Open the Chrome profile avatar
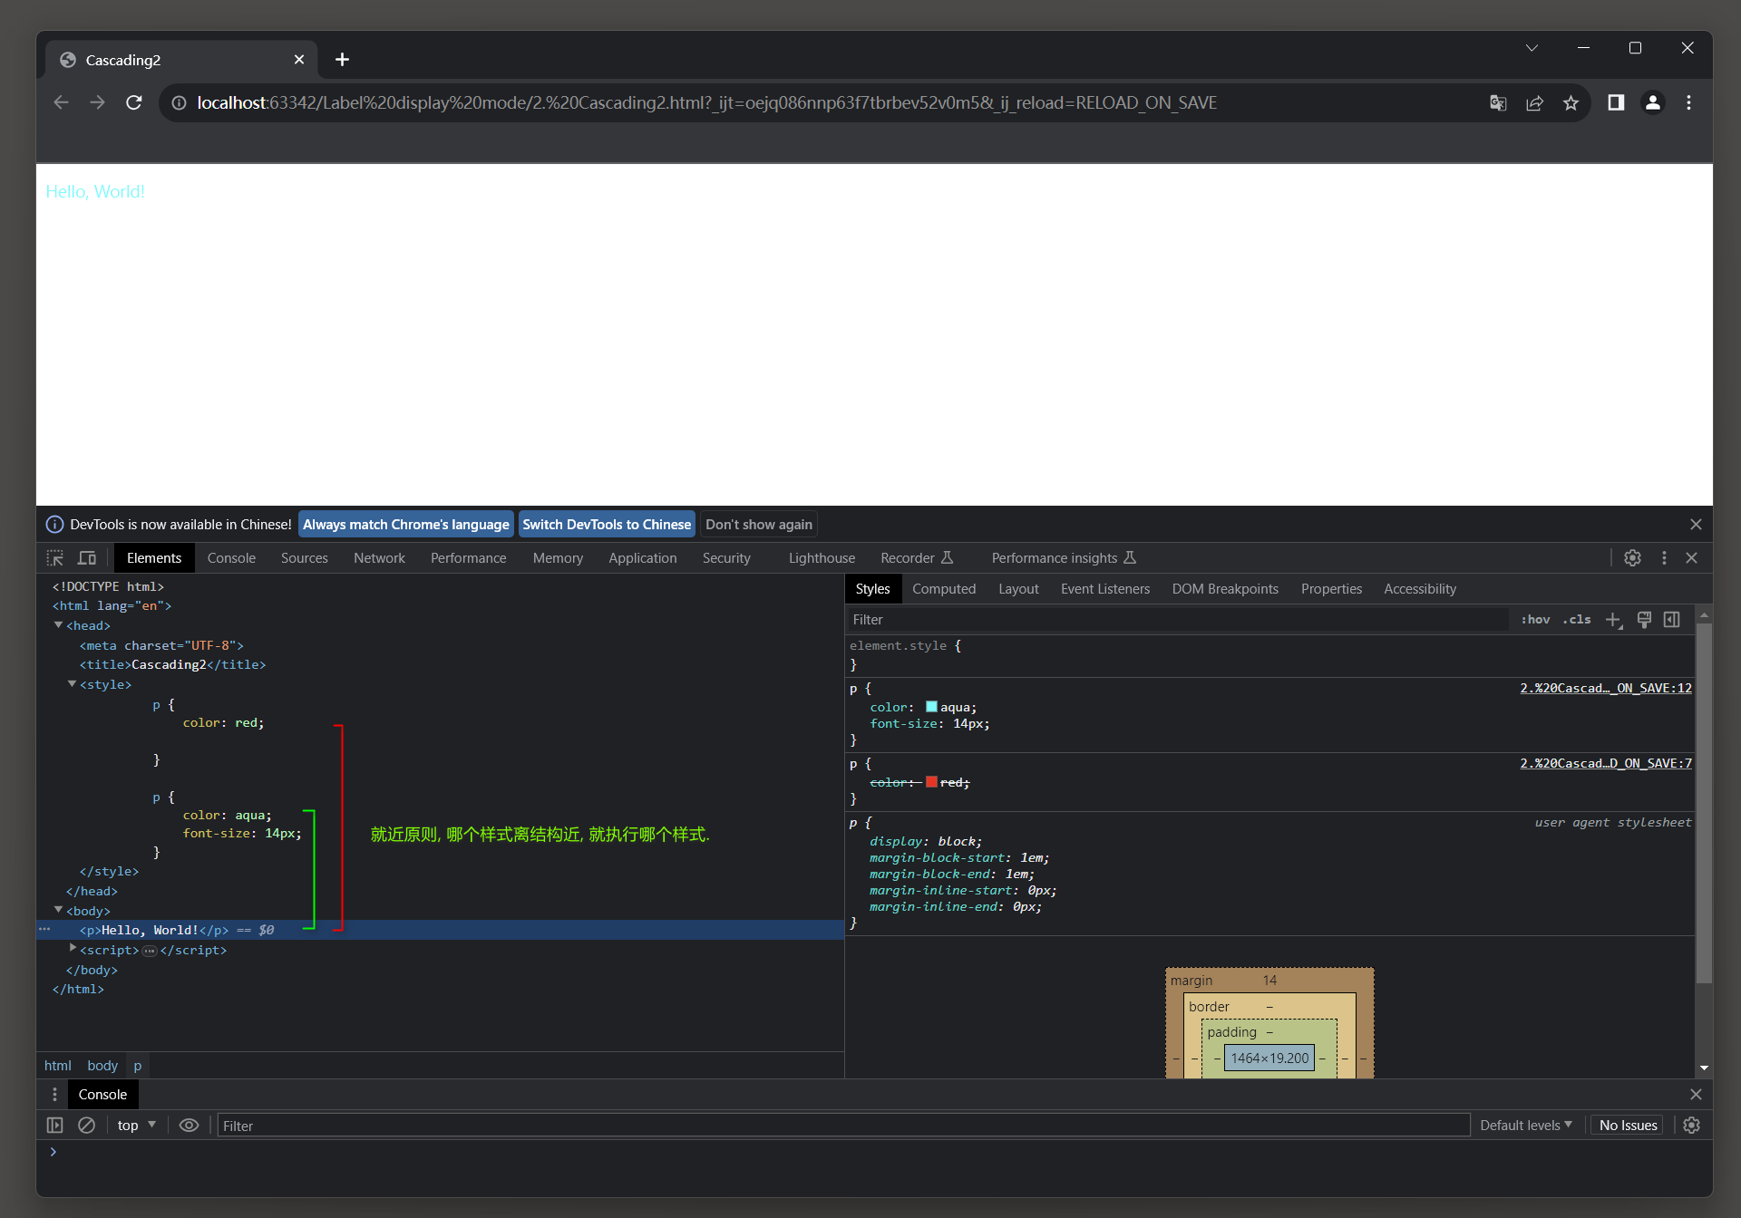 1653,103
